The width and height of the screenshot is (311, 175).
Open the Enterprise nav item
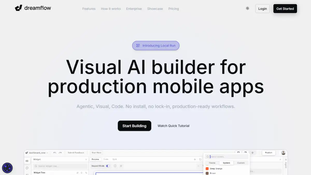point(134,9)
